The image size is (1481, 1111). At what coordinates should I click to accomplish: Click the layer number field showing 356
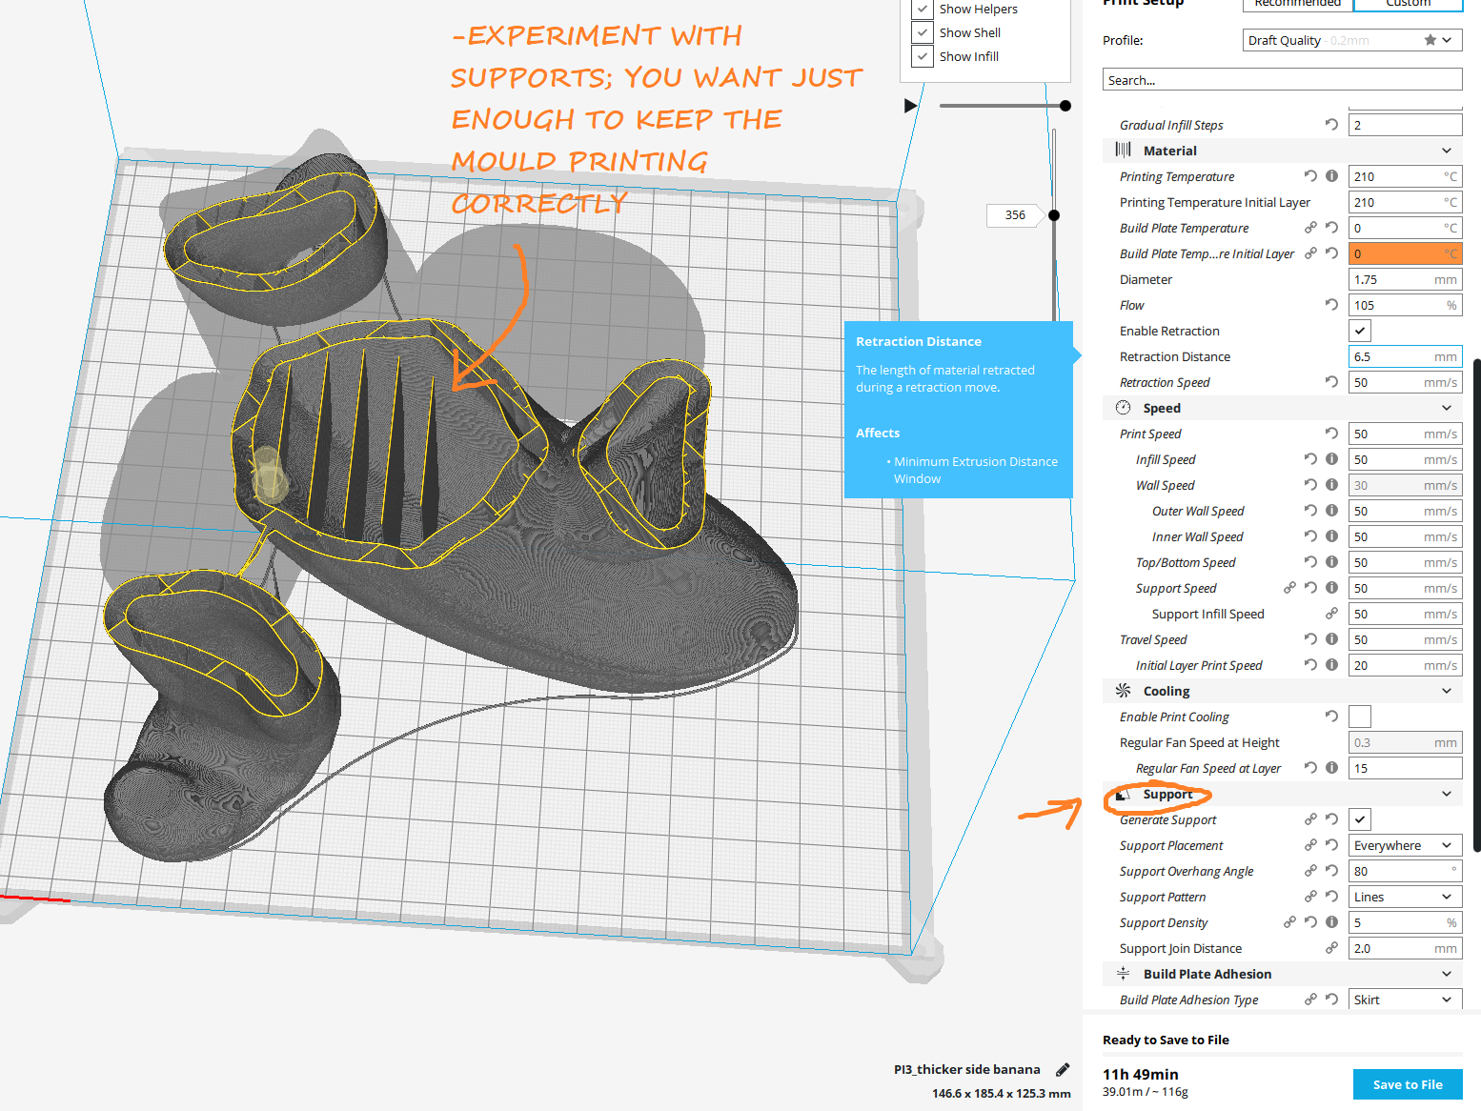click(1015, 215)
